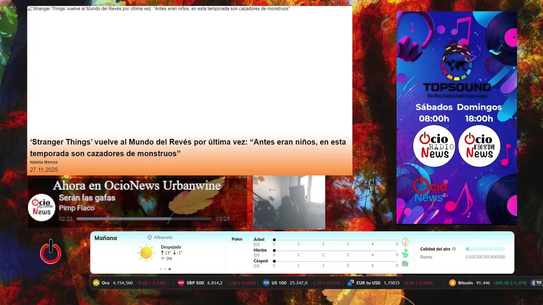Screen dimensions: 543x305
Task: Open the Stranger Things news headline
Action: tap(188, 147)
